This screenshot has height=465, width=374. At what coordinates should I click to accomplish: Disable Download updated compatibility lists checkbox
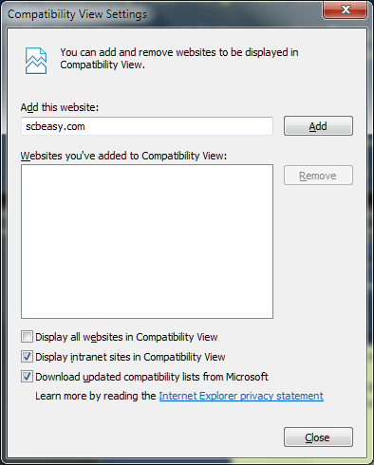[27, 377]
